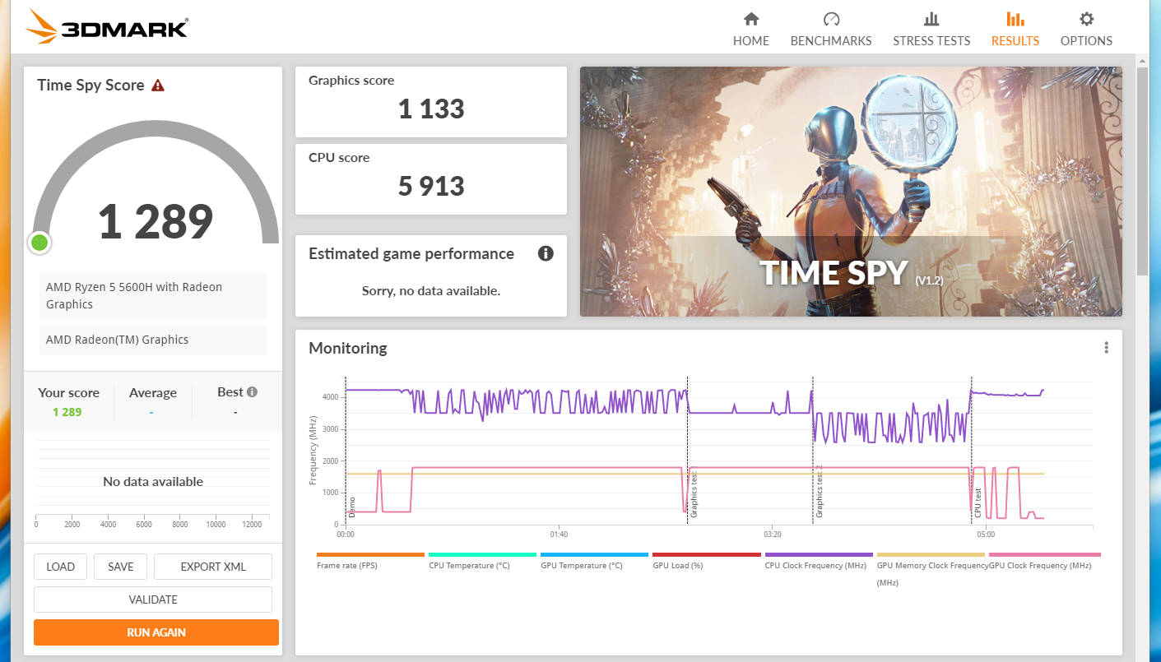Toggle the GPU Clock Frequency legend swatch
Image resolution: width=1161 pixels, height=662 pixels.
pos(1045,555)
